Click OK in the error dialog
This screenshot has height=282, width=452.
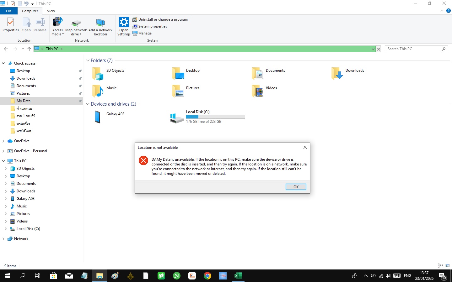click(296, 187)
